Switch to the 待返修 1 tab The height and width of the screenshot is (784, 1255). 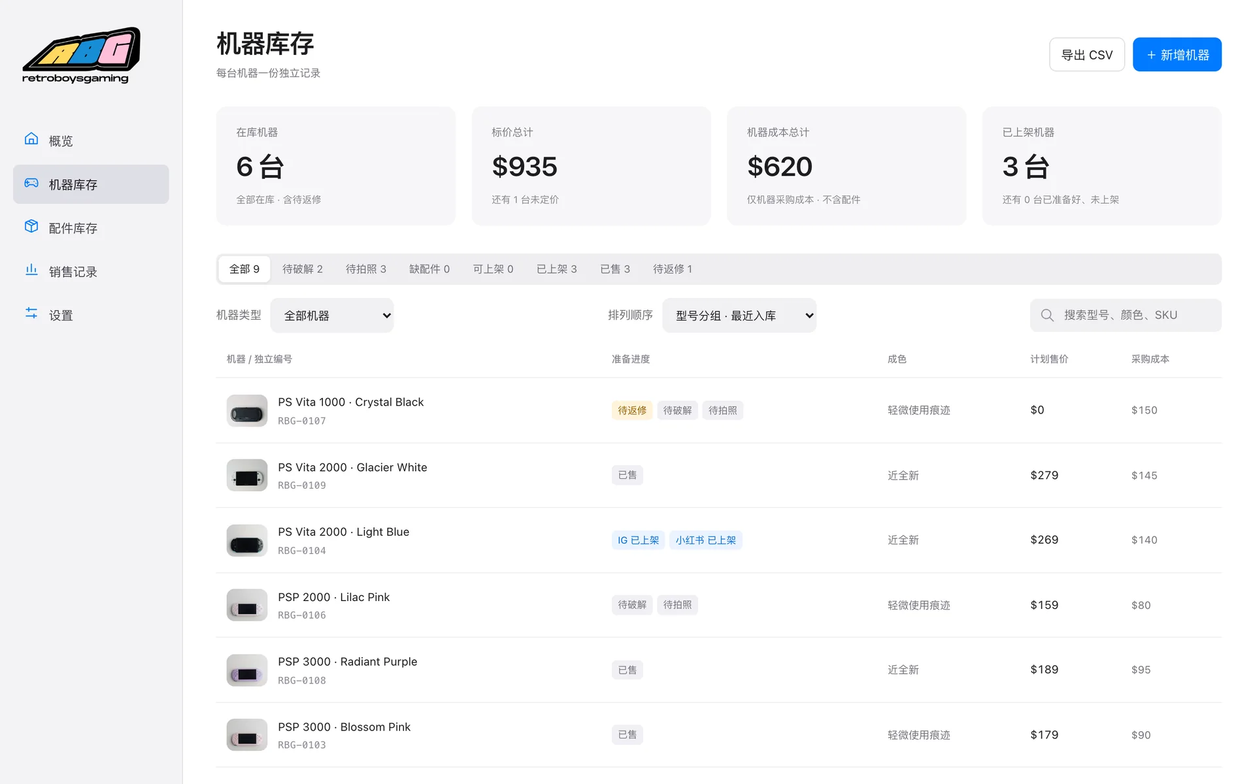pyautogui.click(x=673, y=269)
